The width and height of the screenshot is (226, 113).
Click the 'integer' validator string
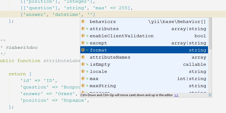[x=77, y=1]
